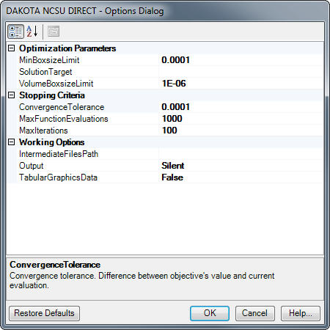Select the empty IntermediateFilesPath value field
330x330 pixels.
click(x=241, y=154)
